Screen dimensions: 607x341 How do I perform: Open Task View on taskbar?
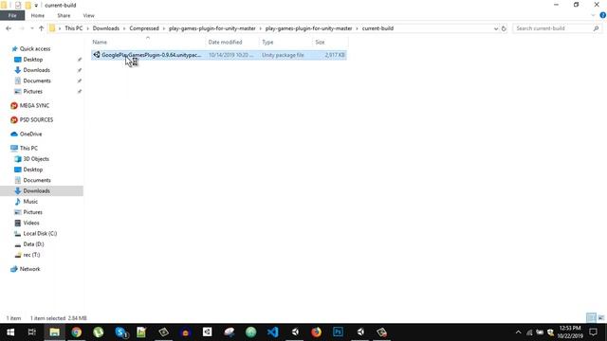click(32, 332)
